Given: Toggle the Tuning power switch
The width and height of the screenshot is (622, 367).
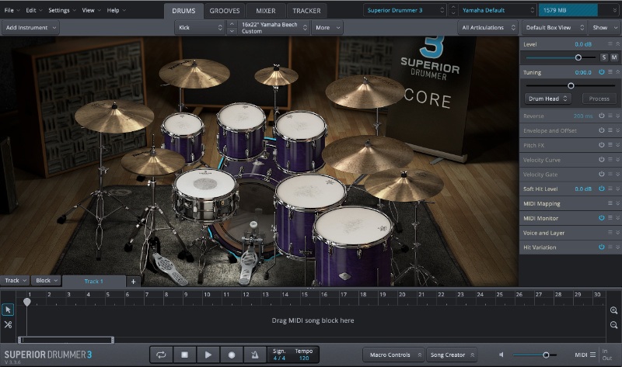Looking at the screenshot, I should (x=602, y=72).
